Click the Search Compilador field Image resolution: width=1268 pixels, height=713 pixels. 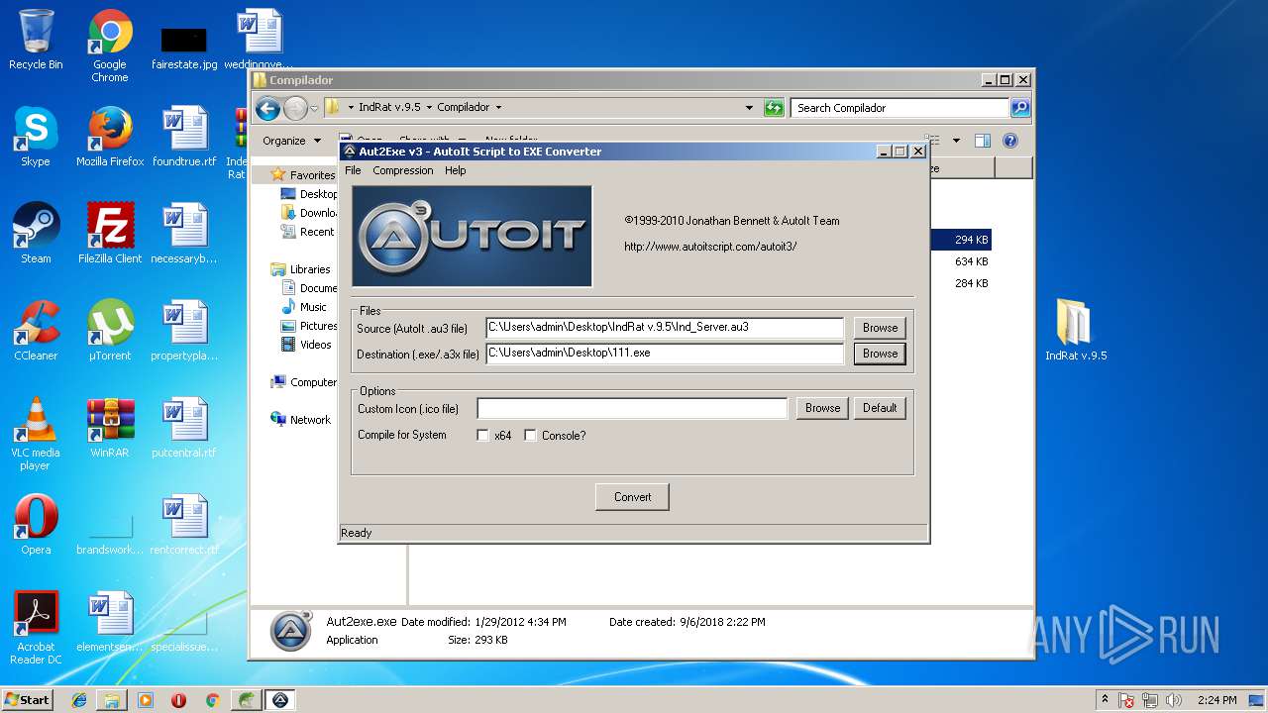tap(899, 108)
